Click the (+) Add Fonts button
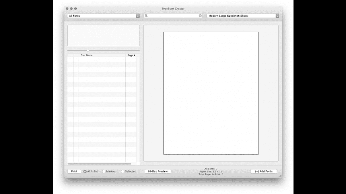346x194 pixels. pyautogui.click(x=264, y=171)
